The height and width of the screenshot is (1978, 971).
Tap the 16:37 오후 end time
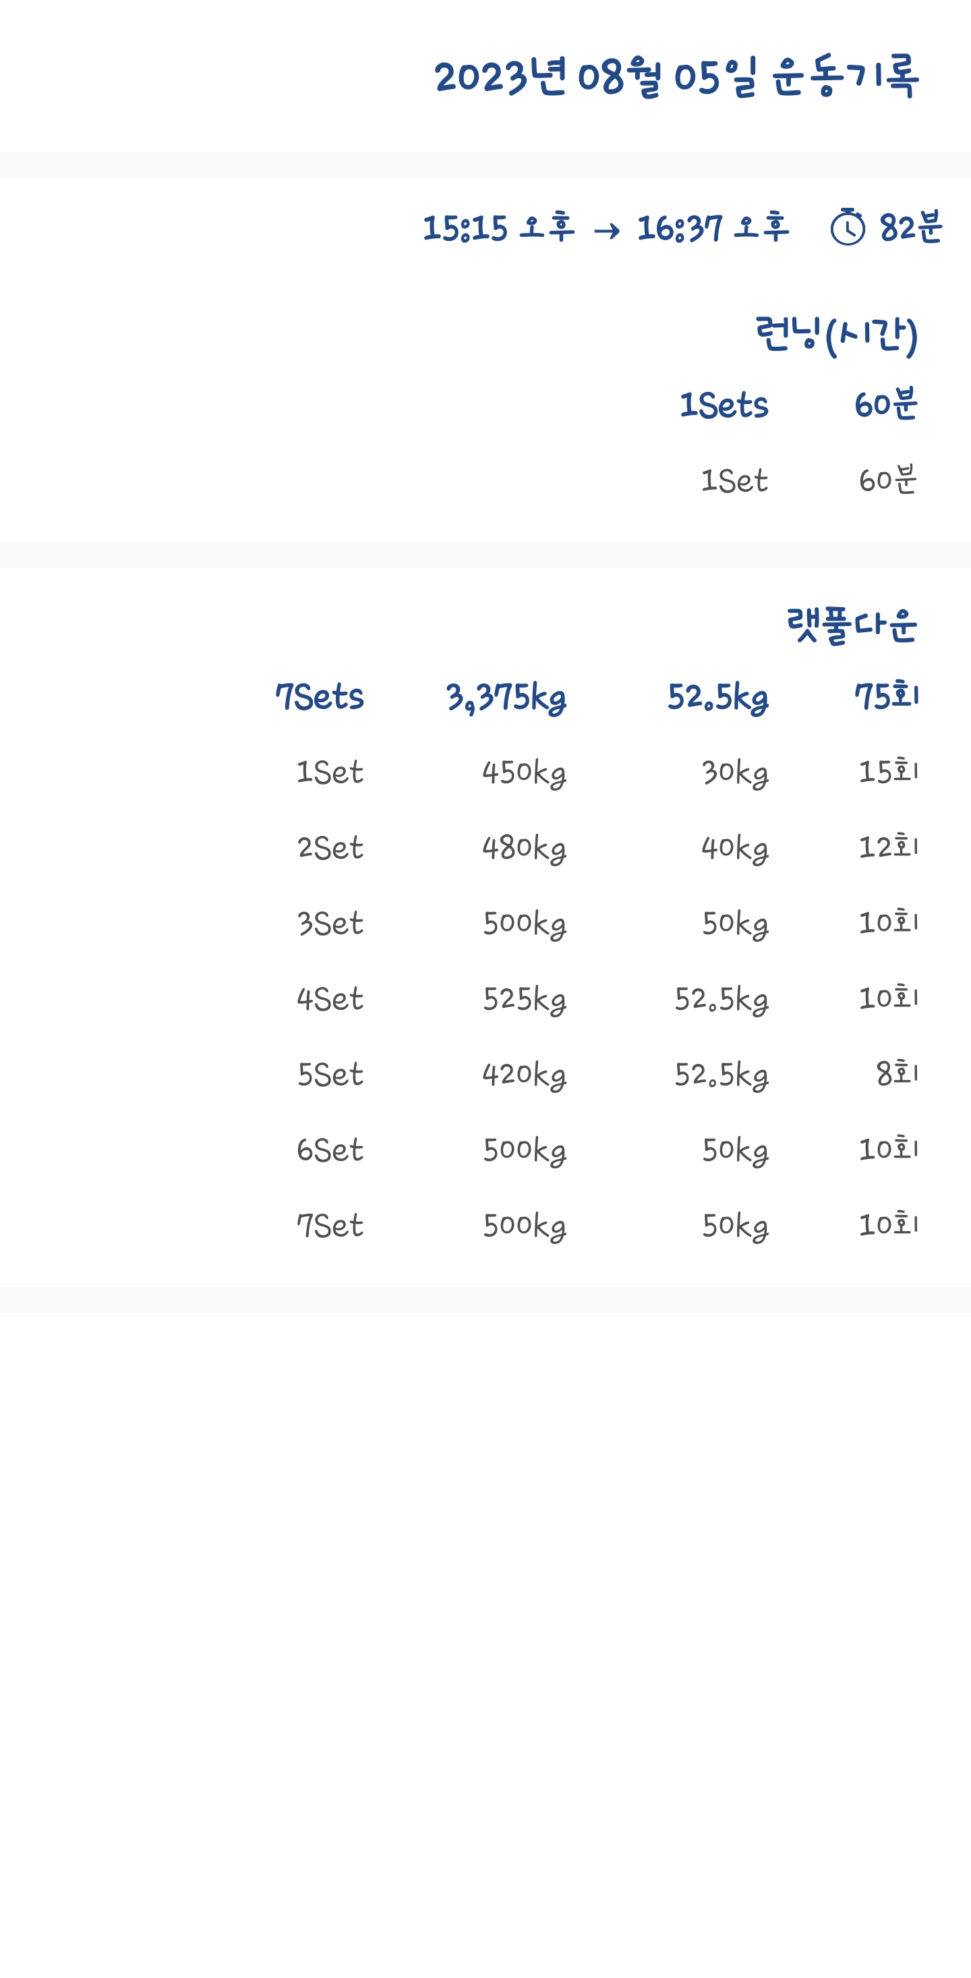(x=712, y=228)
